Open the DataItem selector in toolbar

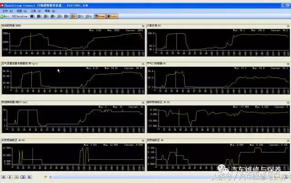pos(20,16)
